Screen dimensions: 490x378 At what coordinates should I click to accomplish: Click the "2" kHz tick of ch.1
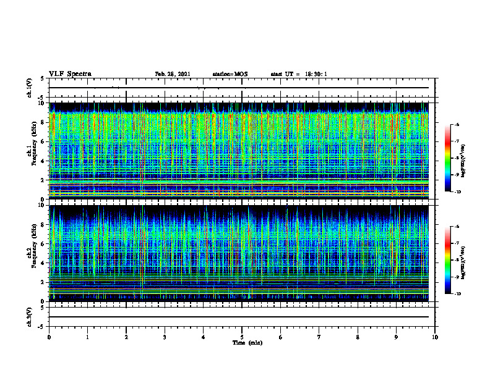[x=43, y=180]
